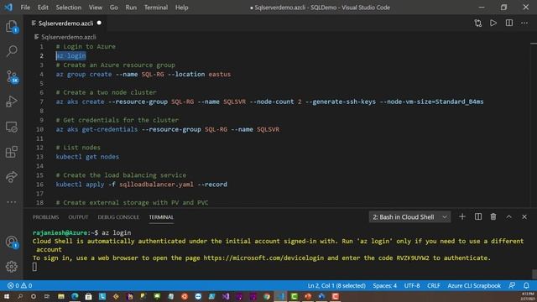Click line 7 az aks create command
The image size is (537, 302).
[x=269, y=102]
